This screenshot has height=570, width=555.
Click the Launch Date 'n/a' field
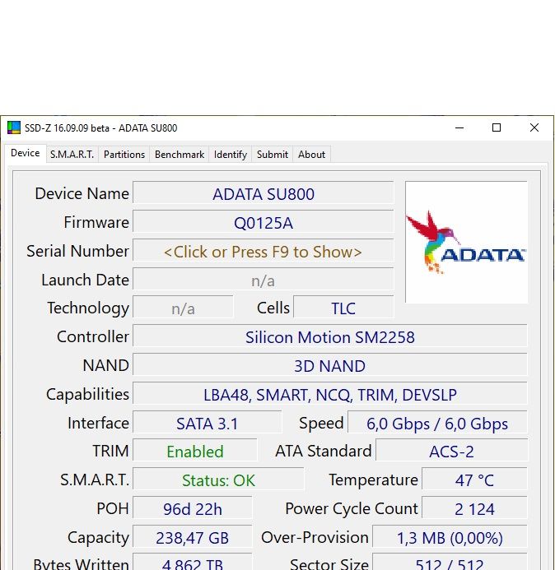tap(264, 280)
